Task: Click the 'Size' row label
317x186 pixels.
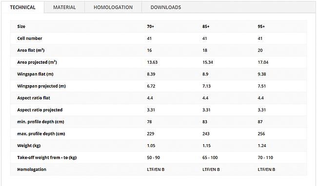Action: (x=21, y=26)
